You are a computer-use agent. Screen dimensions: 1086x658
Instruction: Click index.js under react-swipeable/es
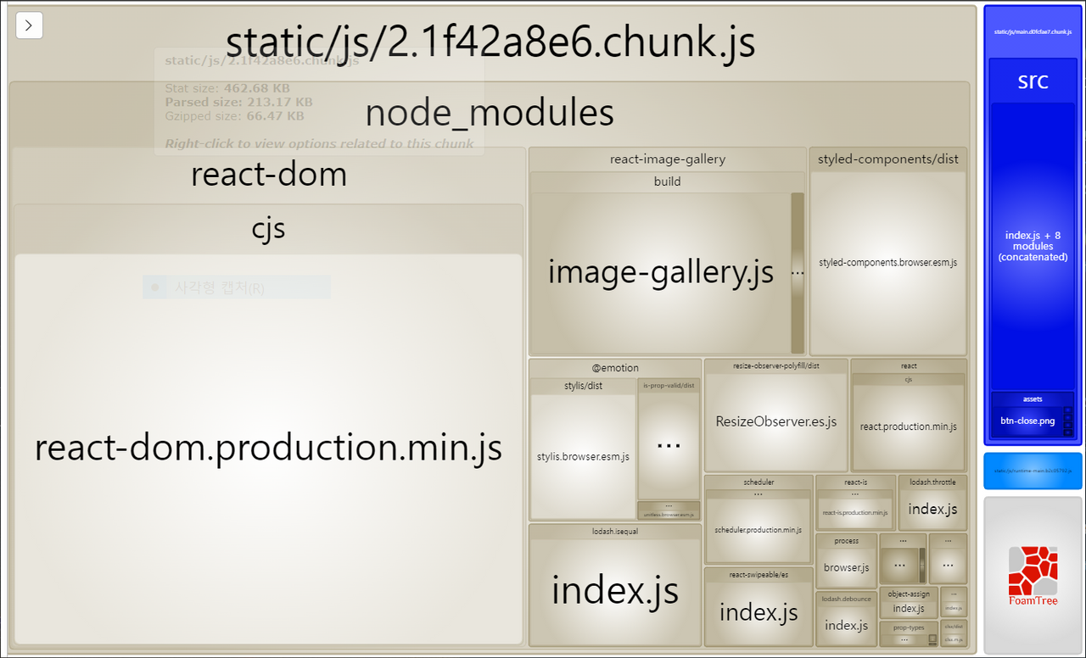coord(759,613)
